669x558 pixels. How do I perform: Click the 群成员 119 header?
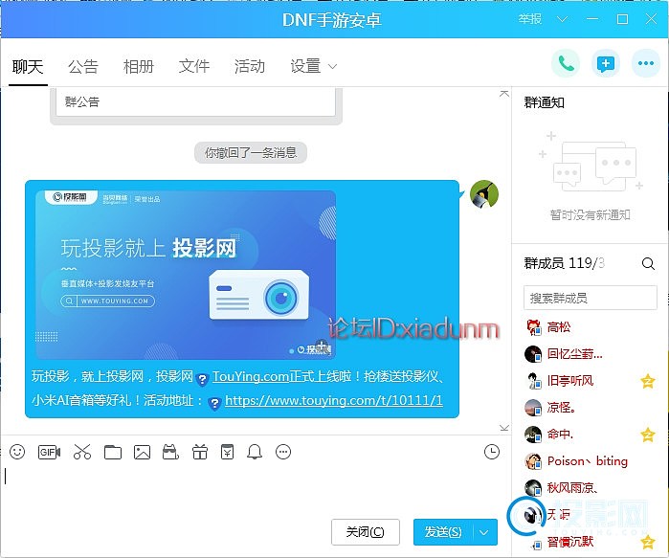point(565,263)
